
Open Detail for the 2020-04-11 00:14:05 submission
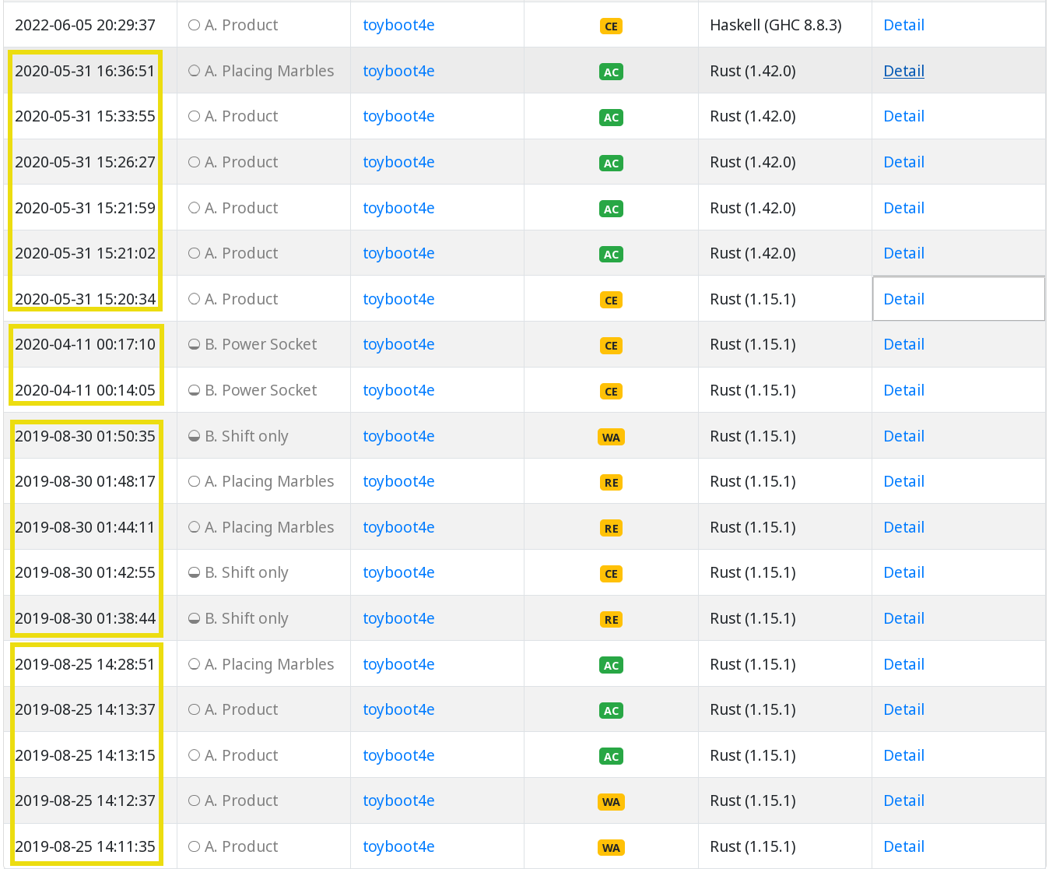pyautogui.click(x=903, y=390)
